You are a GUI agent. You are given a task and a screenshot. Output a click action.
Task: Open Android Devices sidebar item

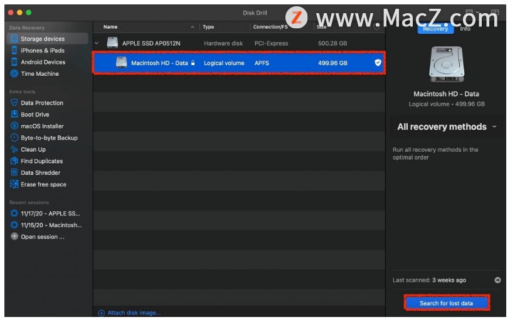(x=43, y=62)
